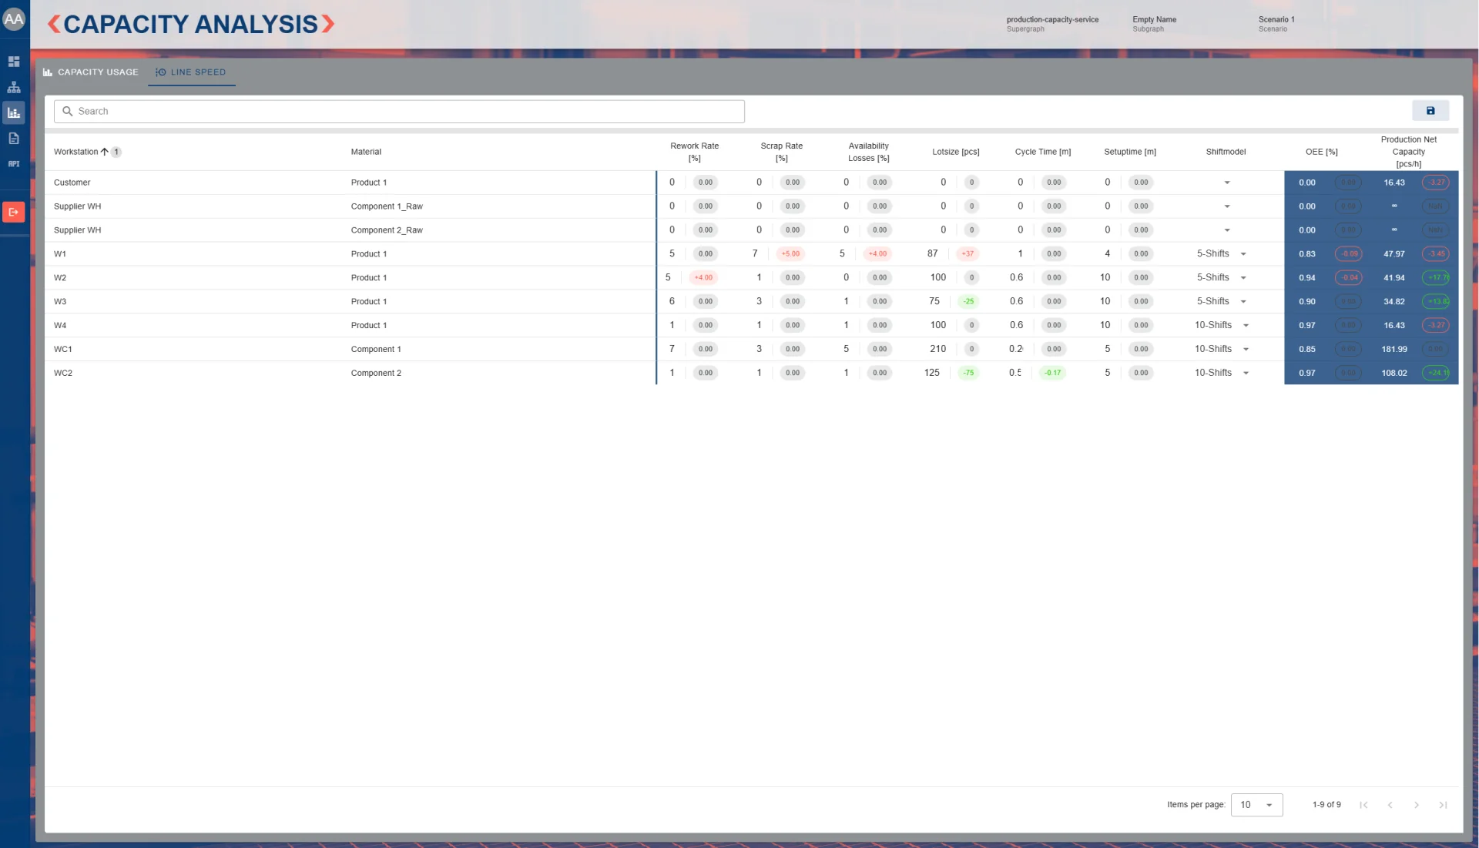
Task: Go to the next page arrow
Action: (1416, 805)
